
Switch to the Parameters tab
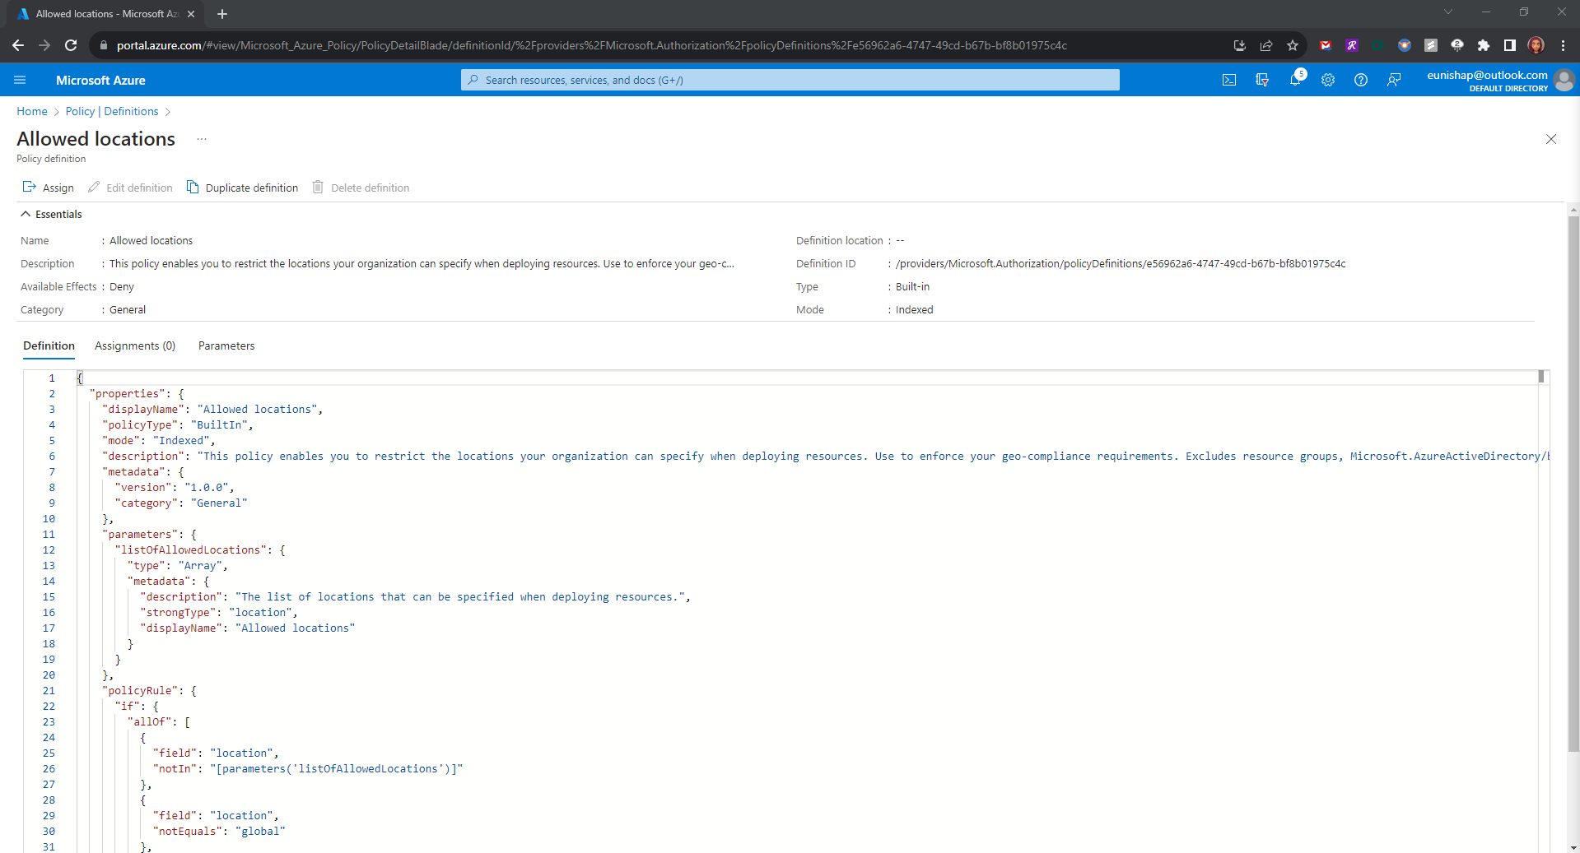pos(226,345)
